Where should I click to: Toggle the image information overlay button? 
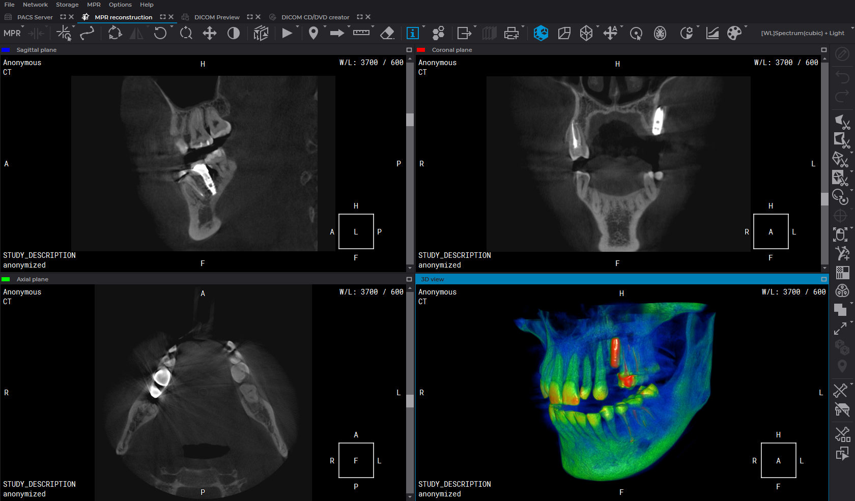413,34
